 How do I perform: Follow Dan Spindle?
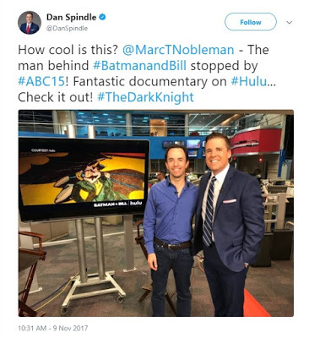pos(251,22)
